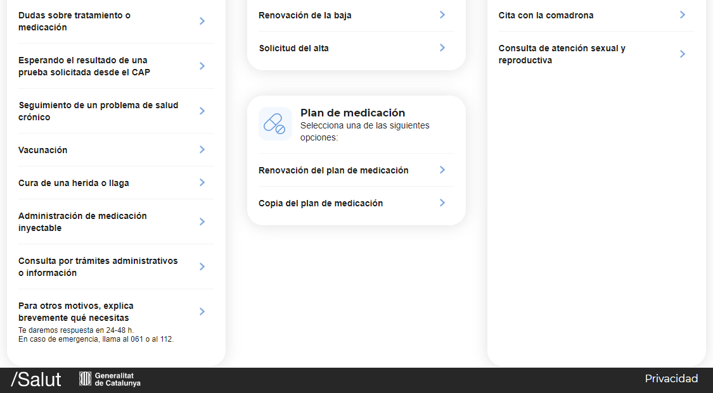
Task: Click arrow for 'Administración de medicación inyectable'
Action: tap(202, 222)
